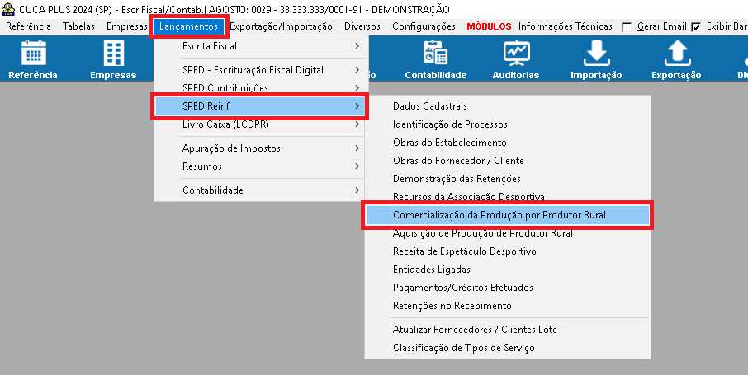The image size is (748, 375).
Task: Toggle the Exibir Barra checkbox
Action: (696, 27)
